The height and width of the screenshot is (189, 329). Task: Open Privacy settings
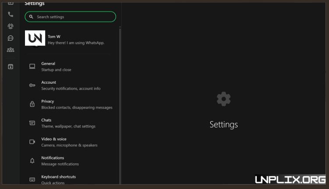tap(70, 104)
